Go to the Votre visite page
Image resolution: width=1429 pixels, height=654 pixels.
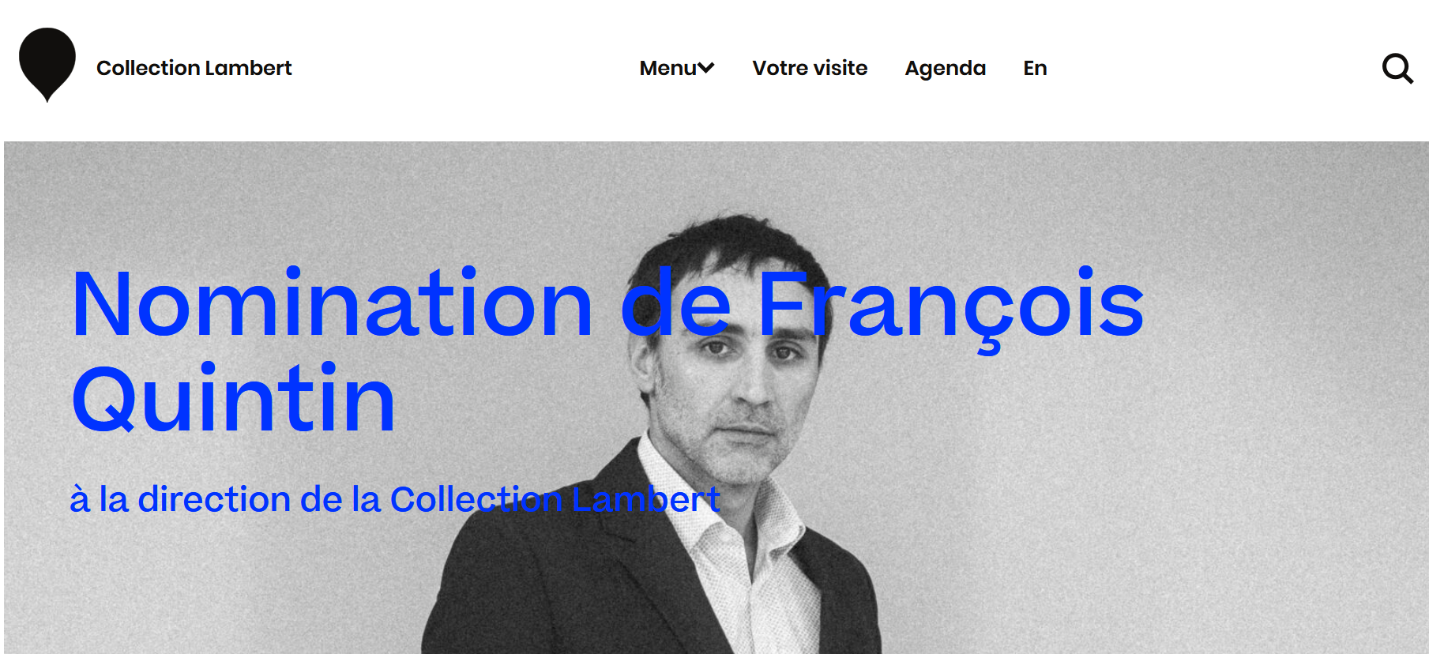click(810, 68)
